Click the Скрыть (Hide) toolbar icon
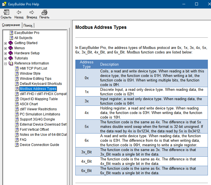The width and height of the screenshot is (211, 185). 6,12
